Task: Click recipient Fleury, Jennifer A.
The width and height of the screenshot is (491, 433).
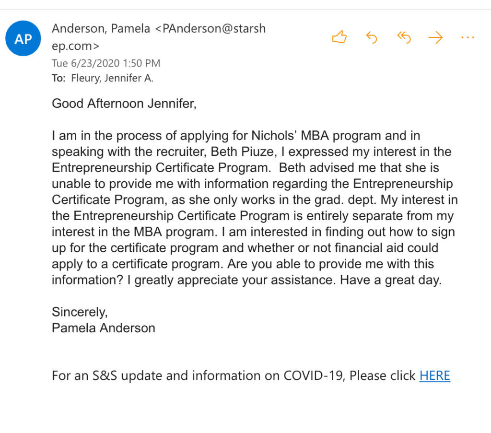Action: 112,78
